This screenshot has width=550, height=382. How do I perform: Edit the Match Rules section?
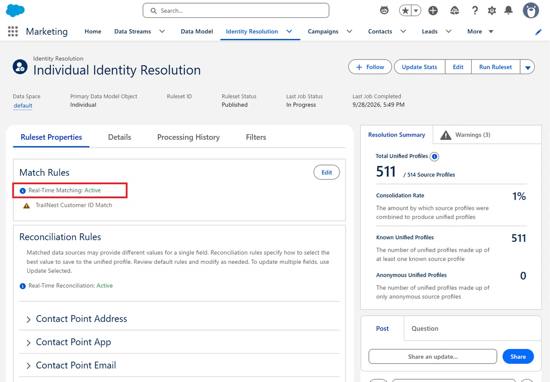pyautogui.click(x=327, y=173)
